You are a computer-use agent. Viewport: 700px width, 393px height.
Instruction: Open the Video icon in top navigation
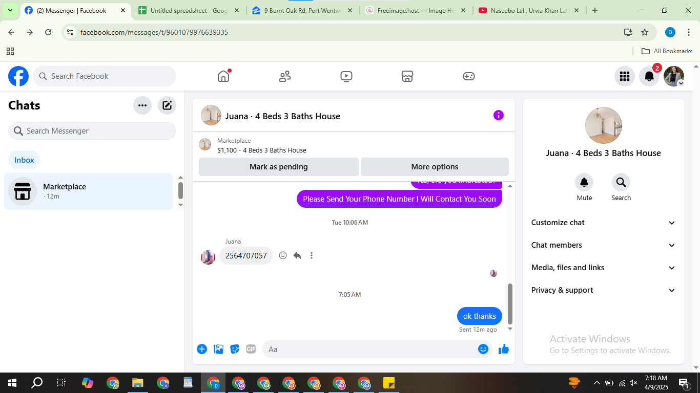[x=346, y=76]
